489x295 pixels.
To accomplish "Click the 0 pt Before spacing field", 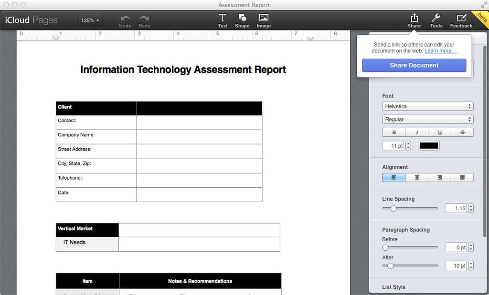I will point(456,247).
